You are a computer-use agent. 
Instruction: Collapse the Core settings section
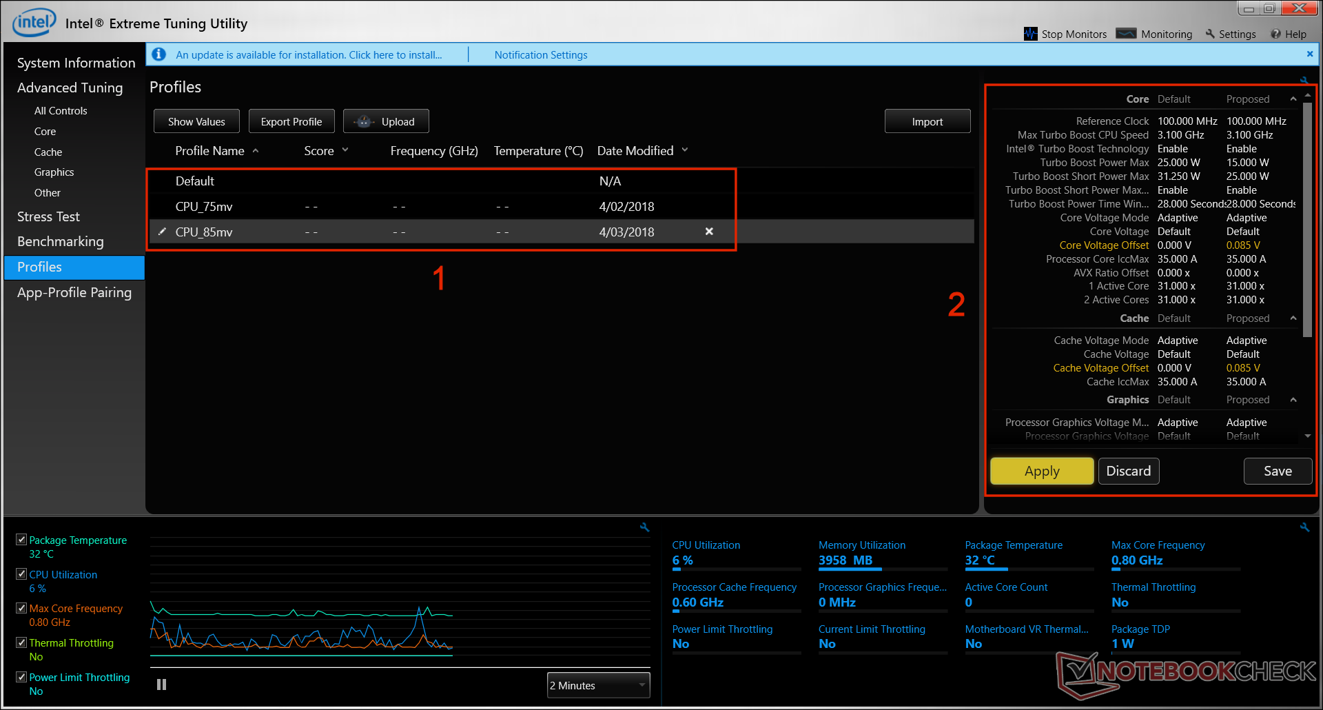(x=1293, y=99)
